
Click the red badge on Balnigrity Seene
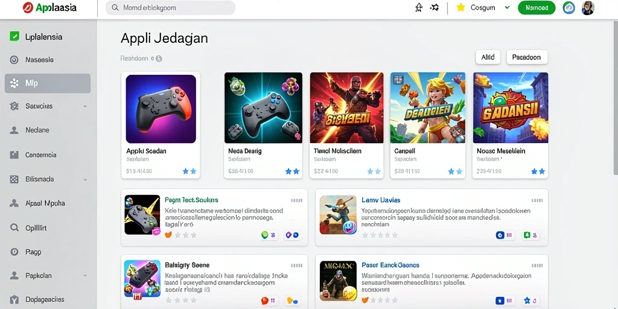point(270,301)
